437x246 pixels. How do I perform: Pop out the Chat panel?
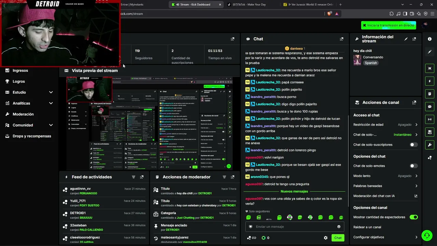pyautogui.click(x=341, y=39)
